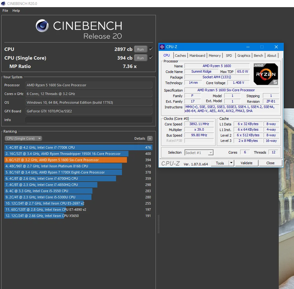Toggle the CPU test checkmark
Image resolution: width=294 pixels, height=289 pixels.
point(151,49)
